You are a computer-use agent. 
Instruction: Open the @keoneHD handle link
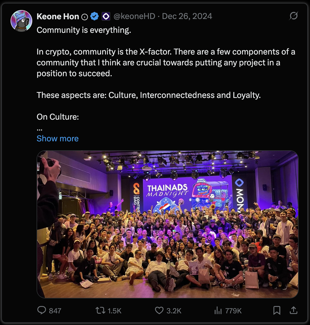pos(134,16)
